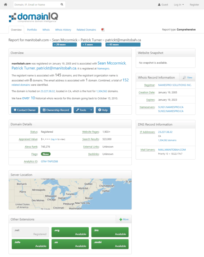View the Whois Record Information
204x257 pixels.
pyautogui.click(x=187, y=77)
